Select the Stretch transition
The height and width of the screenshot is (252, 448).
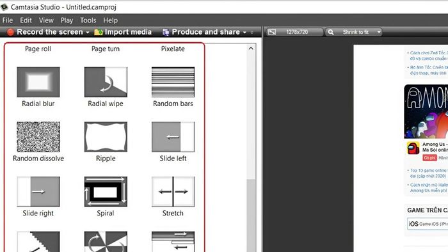[x=173, y=192]
